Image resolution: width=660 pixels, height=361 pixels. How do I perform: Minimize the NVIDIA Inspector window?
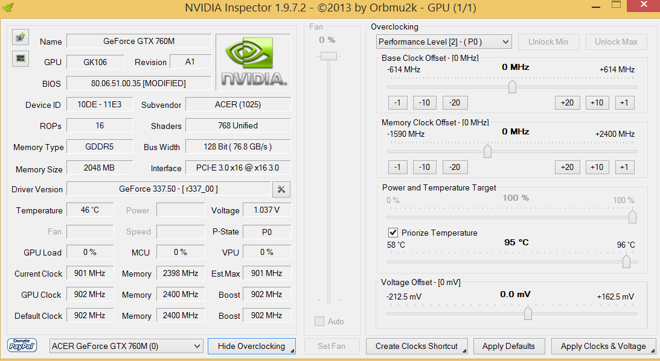coord(595,6)
